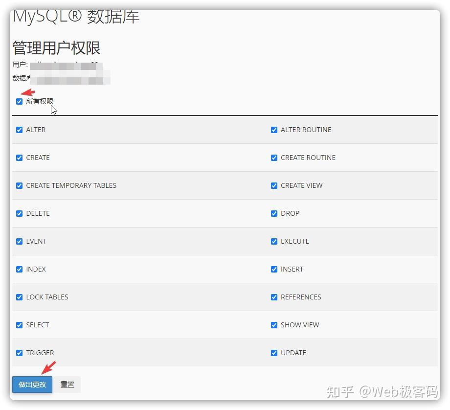Click the DROP label text
The width and height of the screenshot is (450, 410).
pos(290,213)
